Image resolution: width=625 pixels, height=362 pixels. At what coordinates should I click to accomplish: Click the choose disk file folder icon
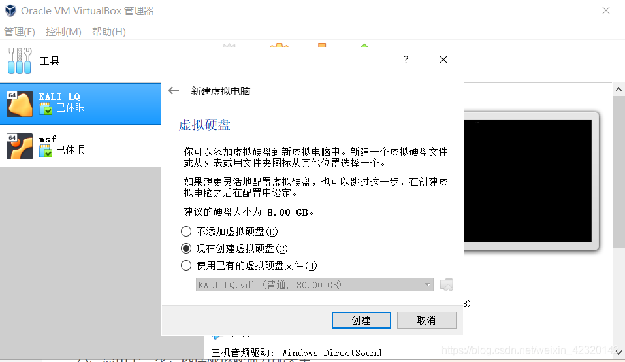click(447, 285)
